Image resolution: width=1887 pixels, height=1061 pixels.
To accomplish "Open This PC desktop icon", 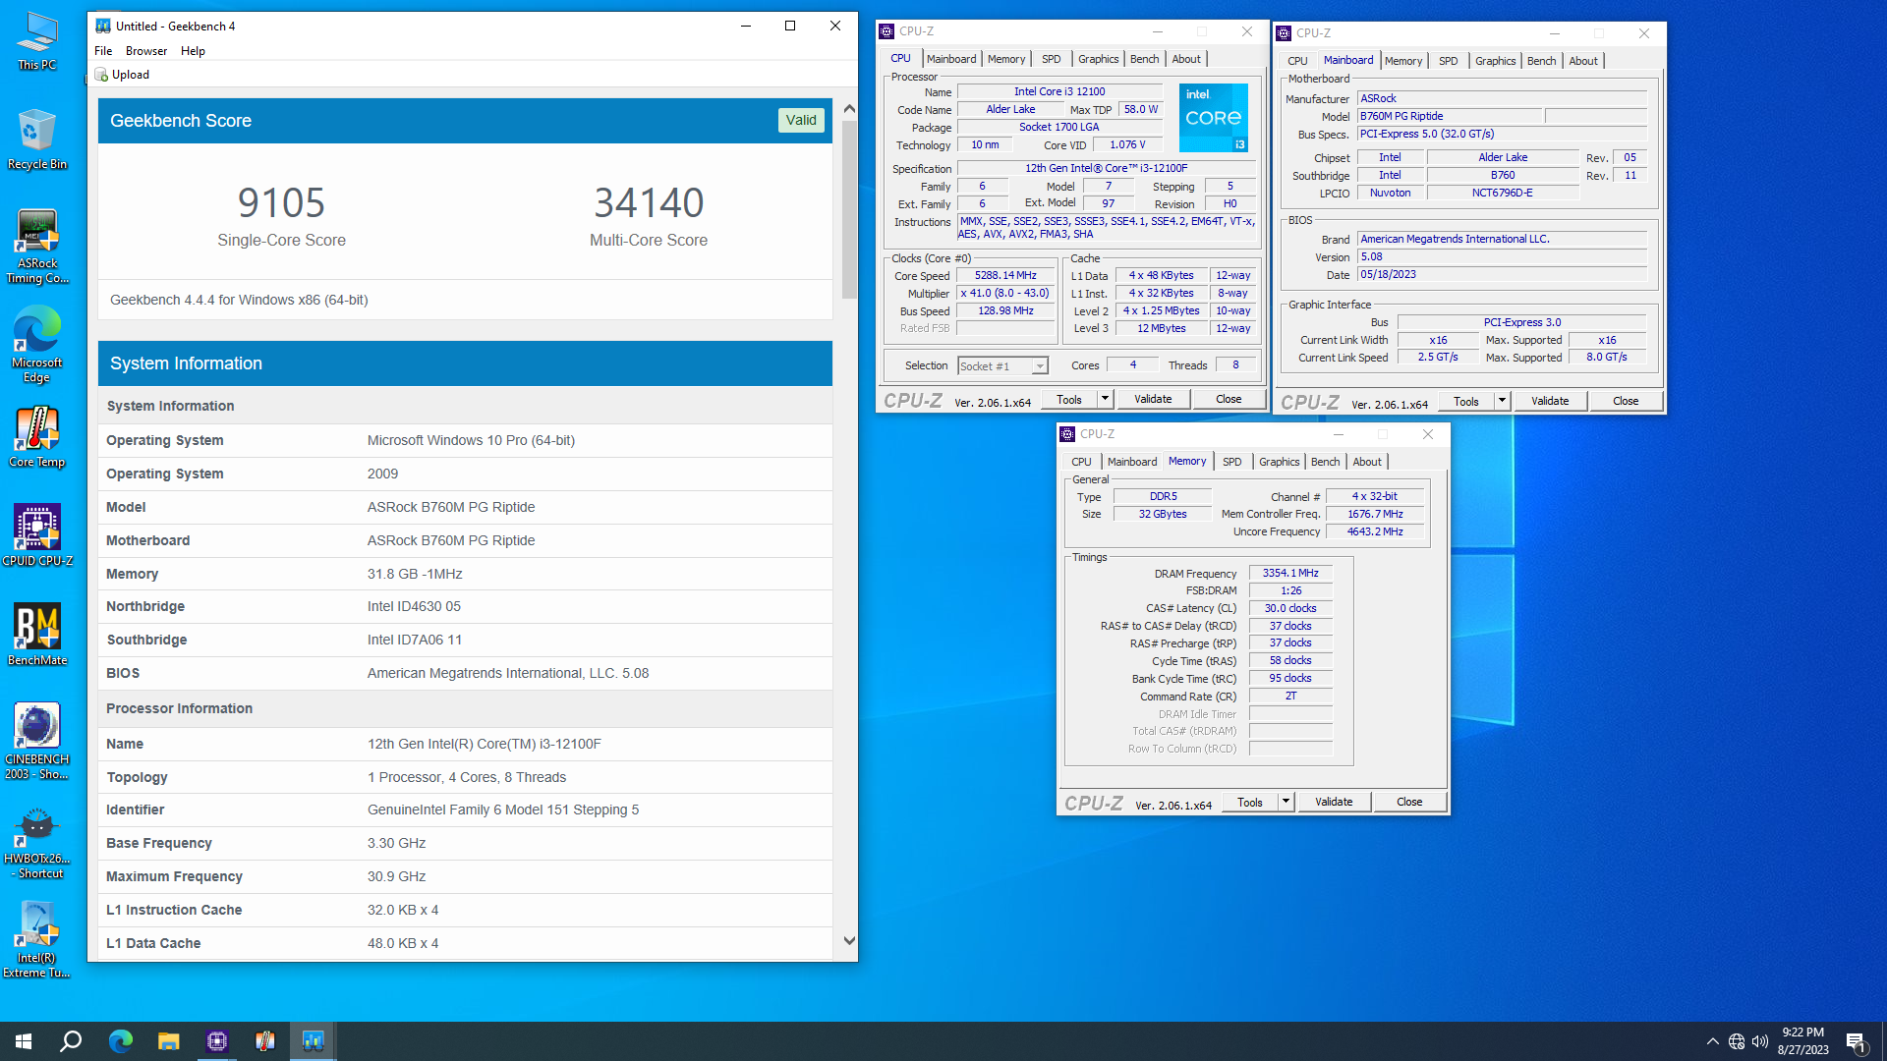I will [37, 41].
